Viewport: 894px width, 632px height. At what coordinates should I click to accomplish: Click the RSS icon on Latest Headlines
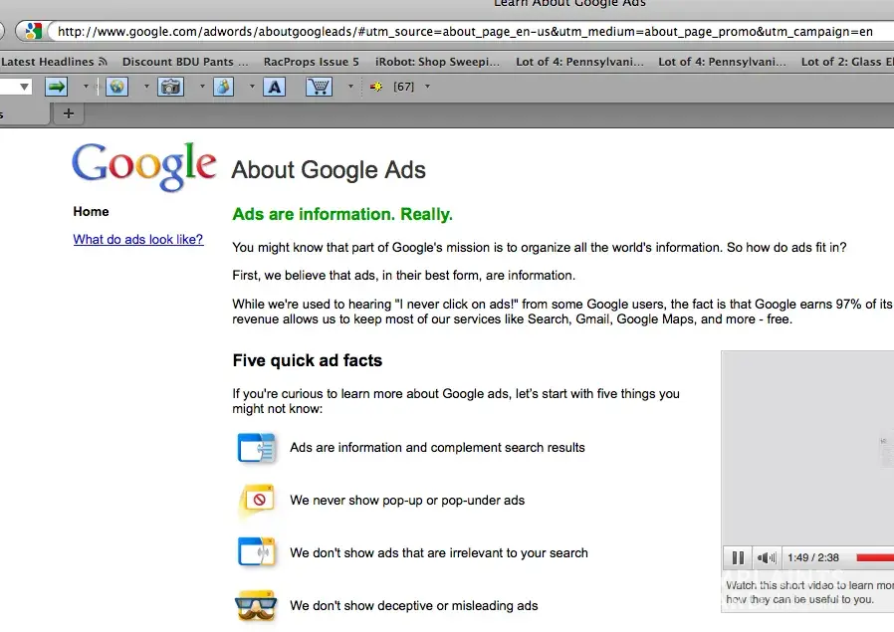click(103, 61)
